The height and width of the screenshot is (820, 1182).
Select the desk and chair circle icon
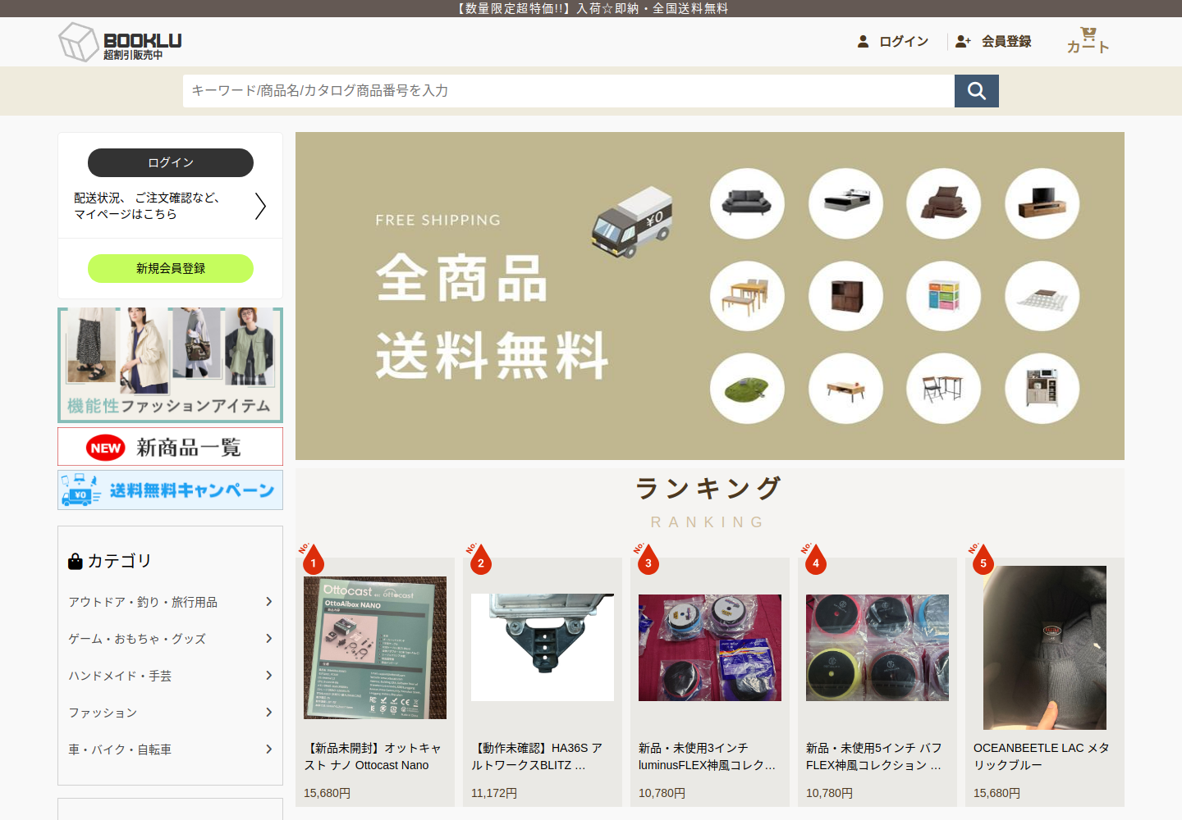tap(944, 389)
